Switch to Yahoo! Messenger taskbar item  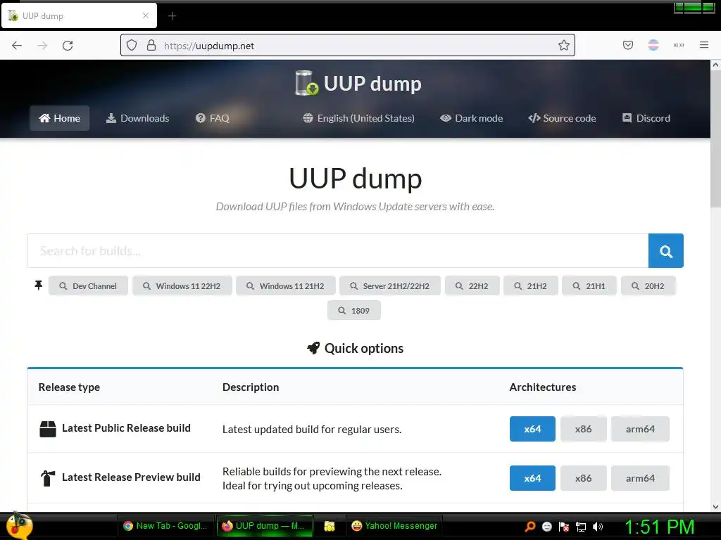(394, 526)
